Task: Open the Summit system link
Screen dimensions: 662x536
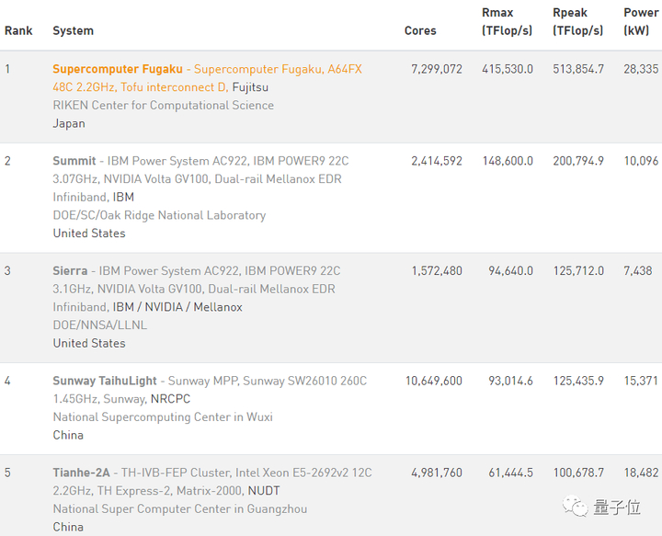Action: [74, 161]
